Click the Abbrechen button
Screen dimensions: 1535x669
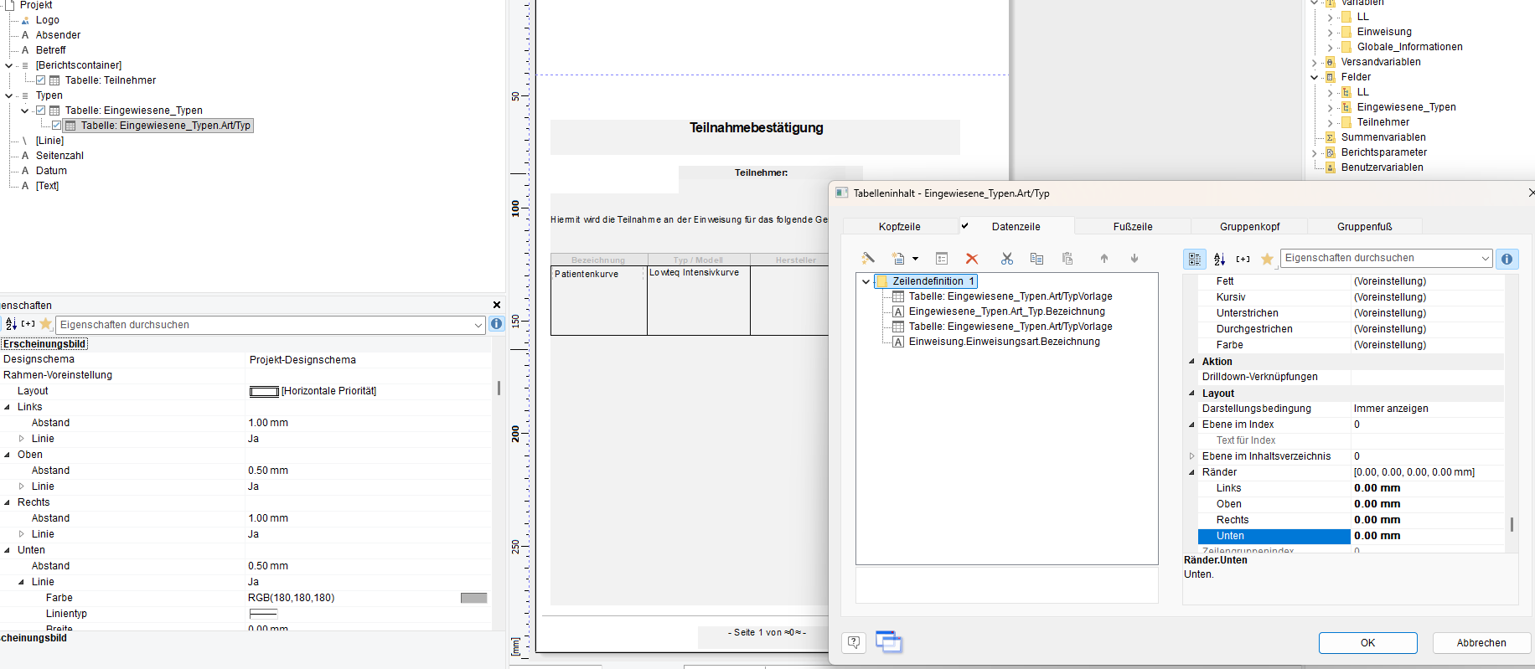click(x=1481, y=643)
